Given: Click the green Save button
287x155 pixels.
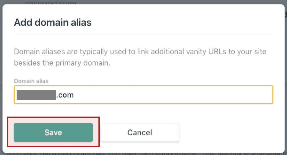Looking at the screenshot, I should pos(53,132).
